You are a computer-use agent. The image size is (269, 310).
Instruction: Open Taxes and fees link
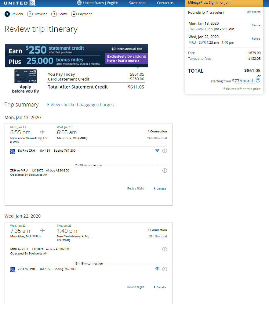(x=199, y=59)
